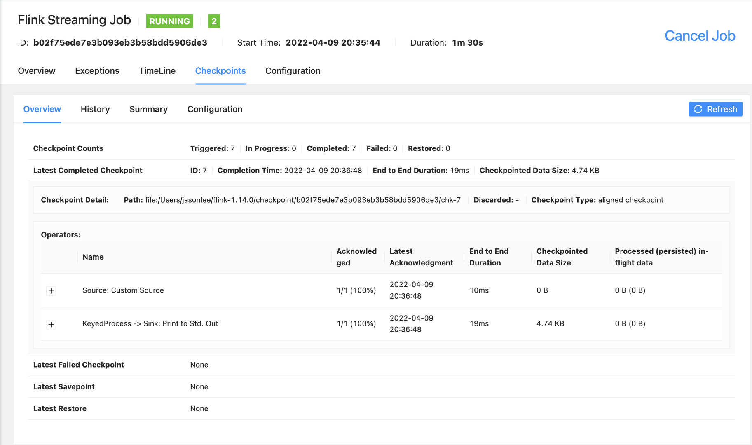Expand the Source: Custom Source row

tap(51, 291)
